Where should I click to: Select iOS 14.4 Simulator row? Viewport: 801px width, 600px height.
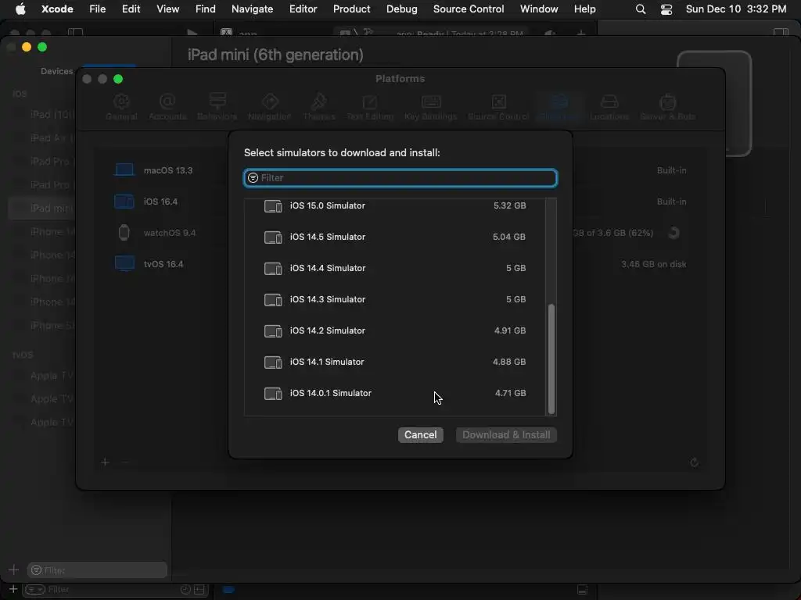tap(395, 268)
